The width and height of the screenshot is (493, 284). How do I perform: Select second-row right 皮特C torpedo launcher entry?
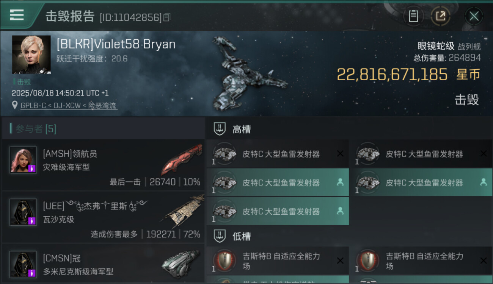coord(421,183)
